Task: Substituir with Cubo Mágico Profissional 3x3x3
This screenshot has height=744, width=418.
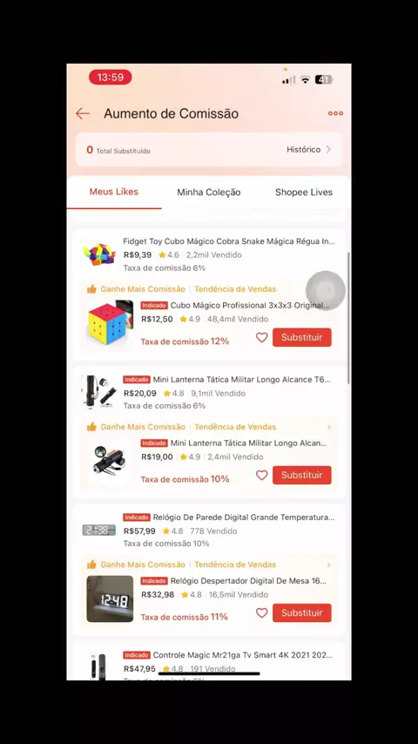Action: point(302,337)
